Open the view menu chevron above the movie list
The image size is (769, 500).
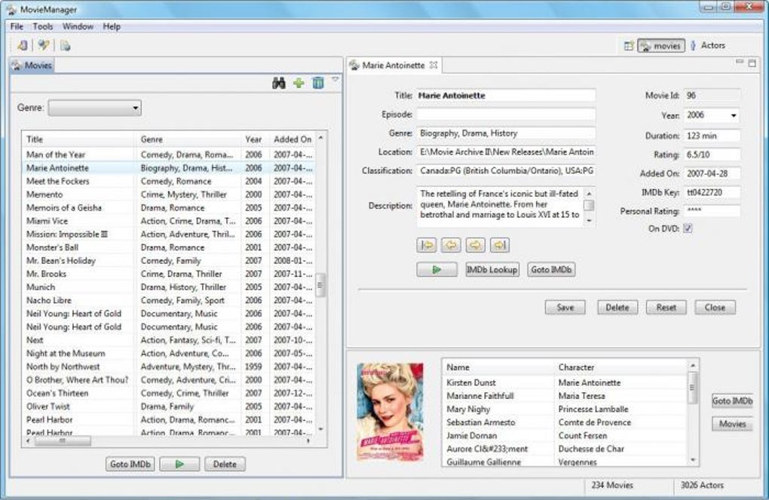click(x=334, y=81)
